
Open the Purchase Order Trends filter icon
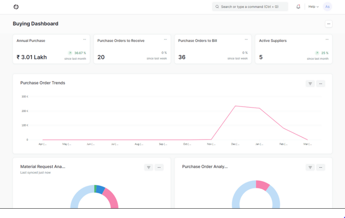click(310, 84)
